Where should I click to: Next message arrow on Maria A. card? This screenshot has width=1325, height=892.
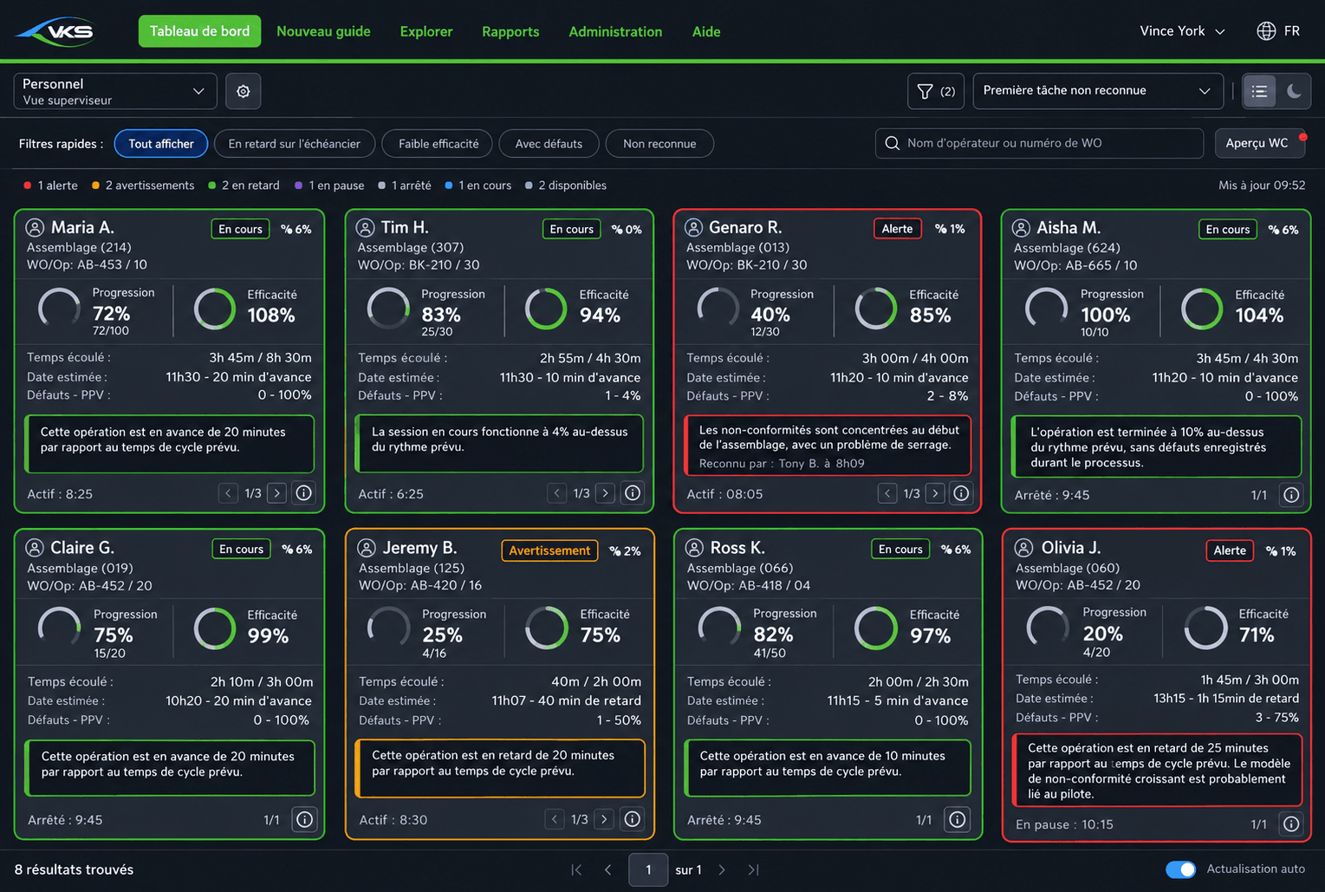click(x=277, y=493)
